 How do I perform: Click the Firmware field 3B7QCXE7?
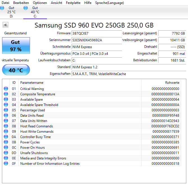coord(97,33)
